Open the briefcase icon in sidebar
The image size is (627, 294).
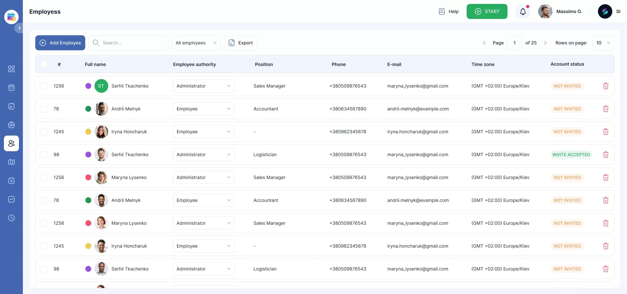pyautogui.click(x=11, y=125)
